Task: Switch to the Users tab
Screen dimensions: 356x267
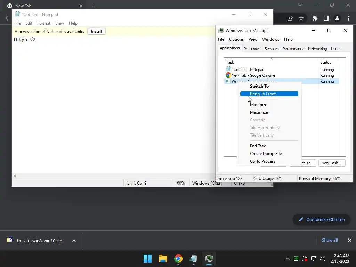Action: pos(335,49)
